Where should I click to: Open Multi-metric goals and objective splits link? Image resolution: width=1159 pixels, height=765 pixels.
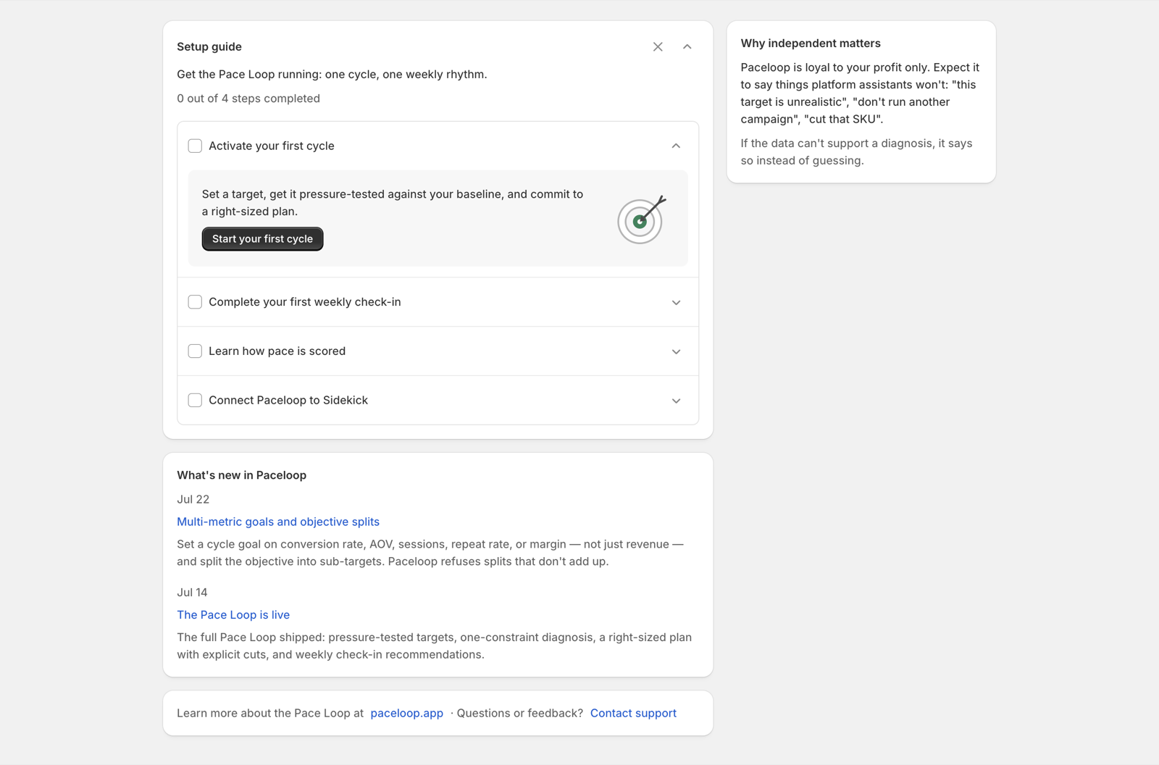[278, 522]
